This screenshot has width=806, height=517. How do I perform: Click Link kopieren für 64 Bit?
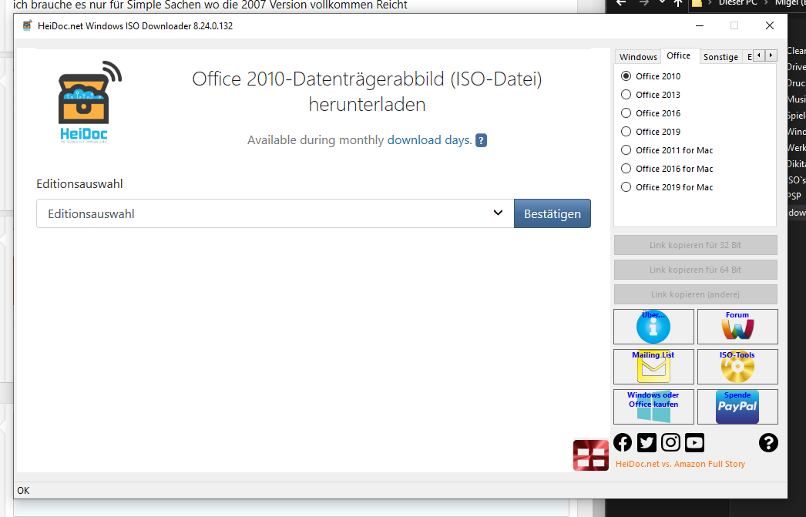click(x=696, y=270)
